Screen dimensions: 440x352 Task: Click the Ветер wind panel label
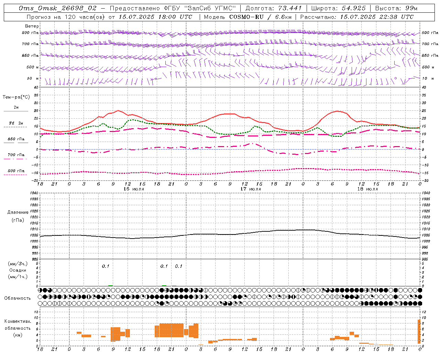click(x=32, y=26)
